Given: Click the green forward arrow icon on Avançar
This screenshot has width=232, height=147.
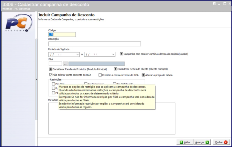Looking at the screenshot, I should [x=207, y=142].
